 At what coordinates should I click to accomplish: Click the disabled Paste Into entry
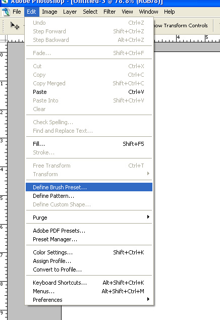click(x=89, y=100)
